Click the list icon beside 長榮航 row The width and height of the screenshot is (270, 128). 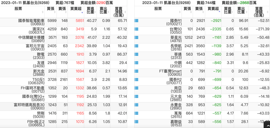[136, 46]
